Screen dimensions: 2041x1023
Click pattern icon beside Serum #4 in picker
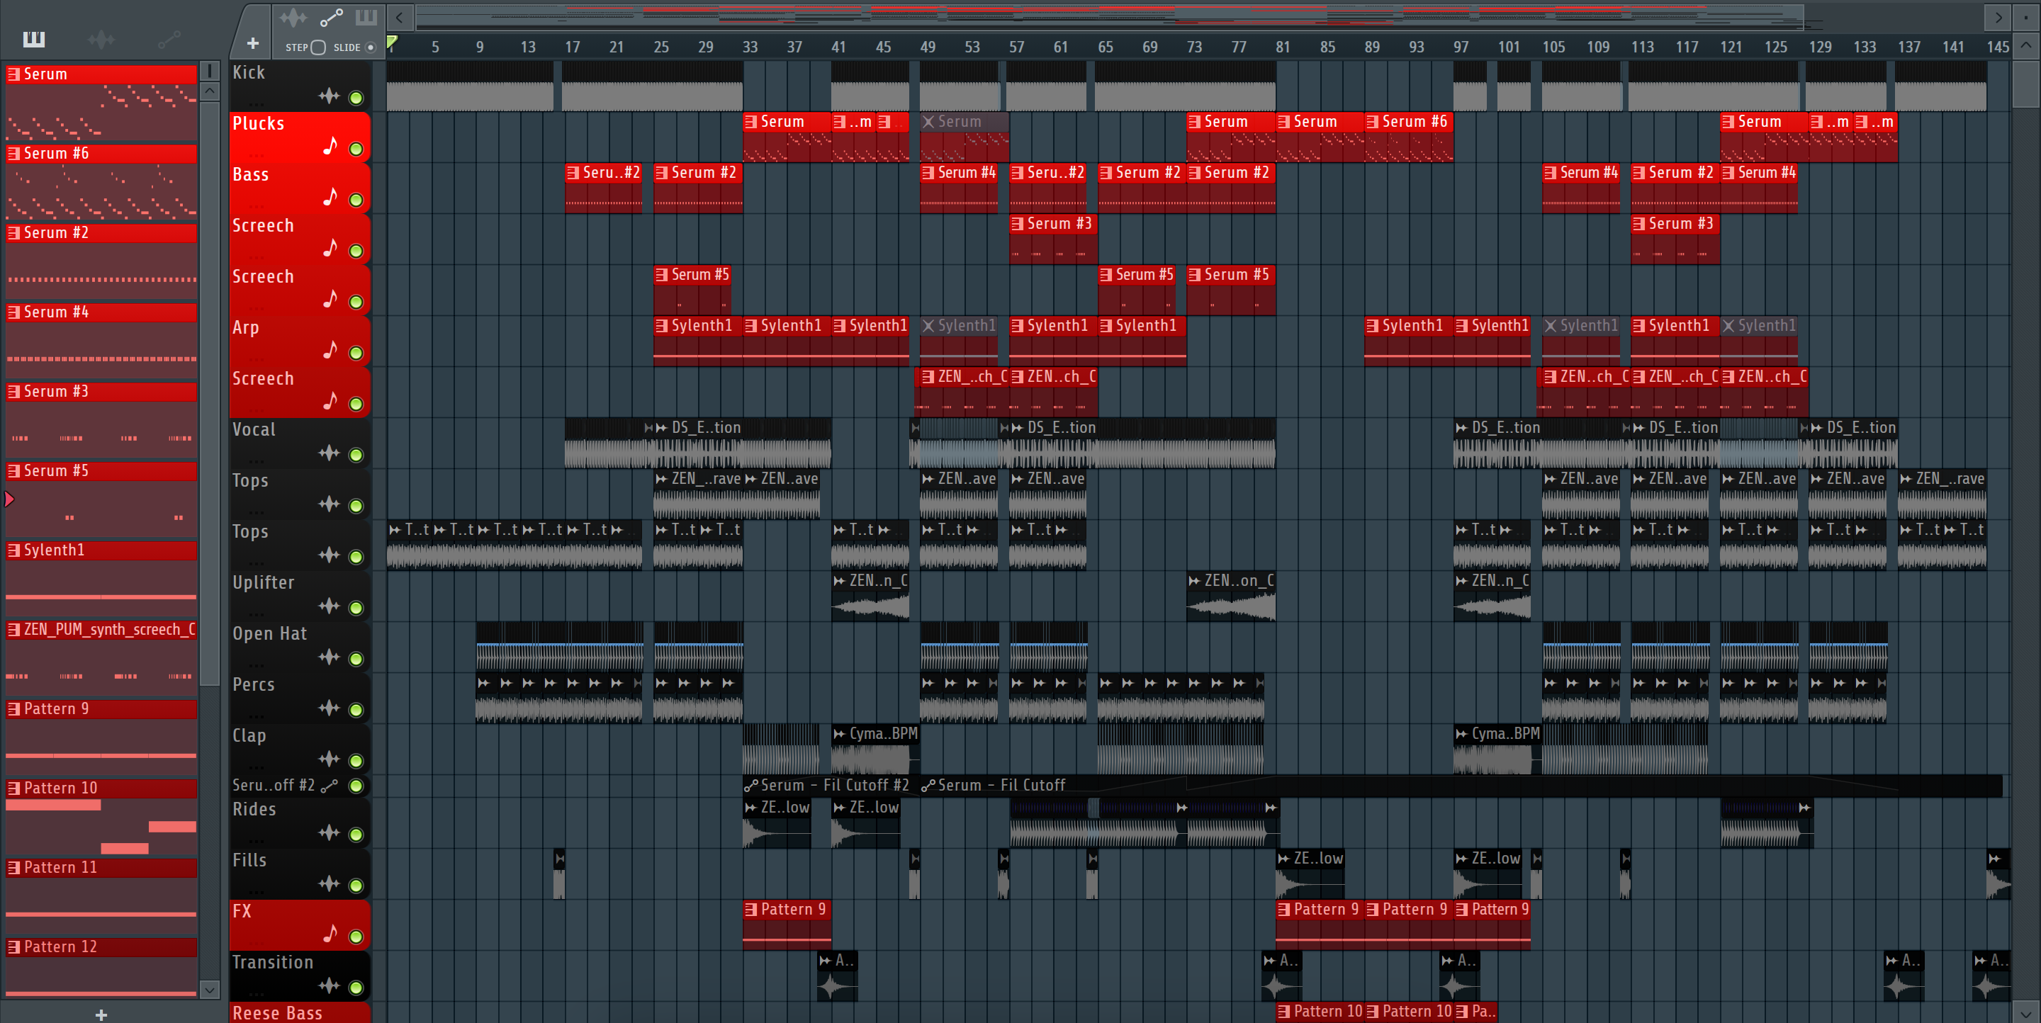[13, 312]
